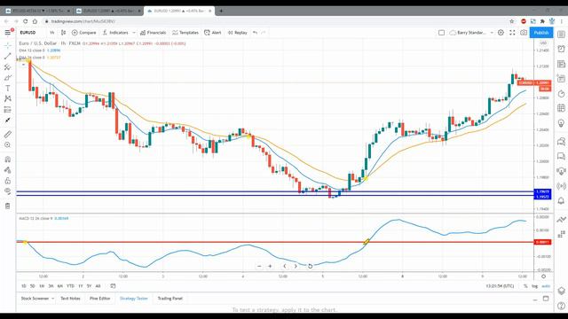Open the 1h timeframe interval dropdown
The image size is (568, 319).
coord(51,33)
